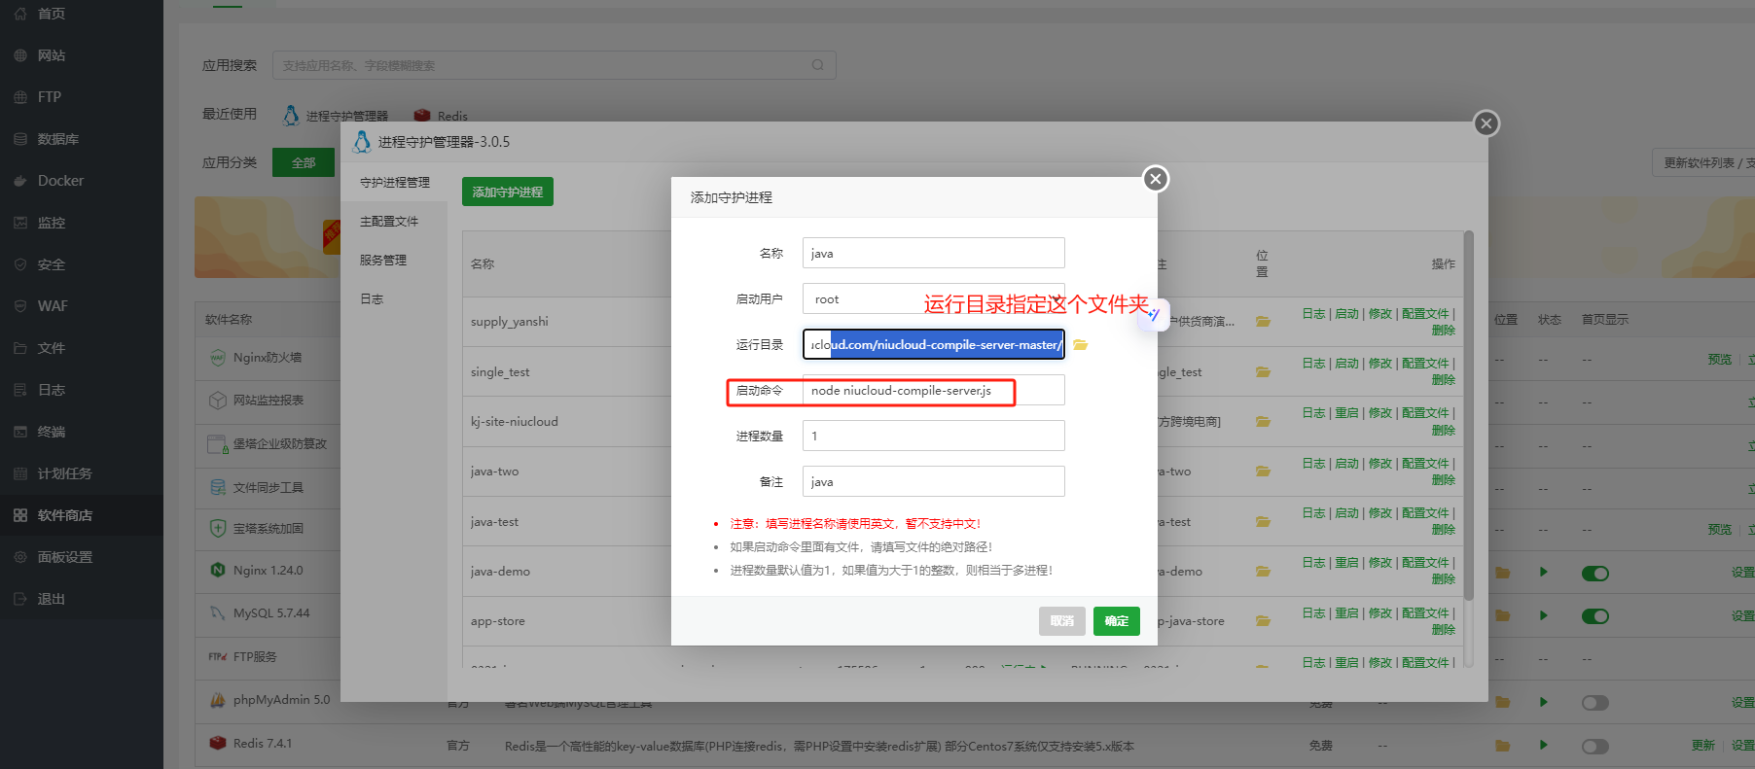Click 取消 button in dialog

(x=1061, y=621)
